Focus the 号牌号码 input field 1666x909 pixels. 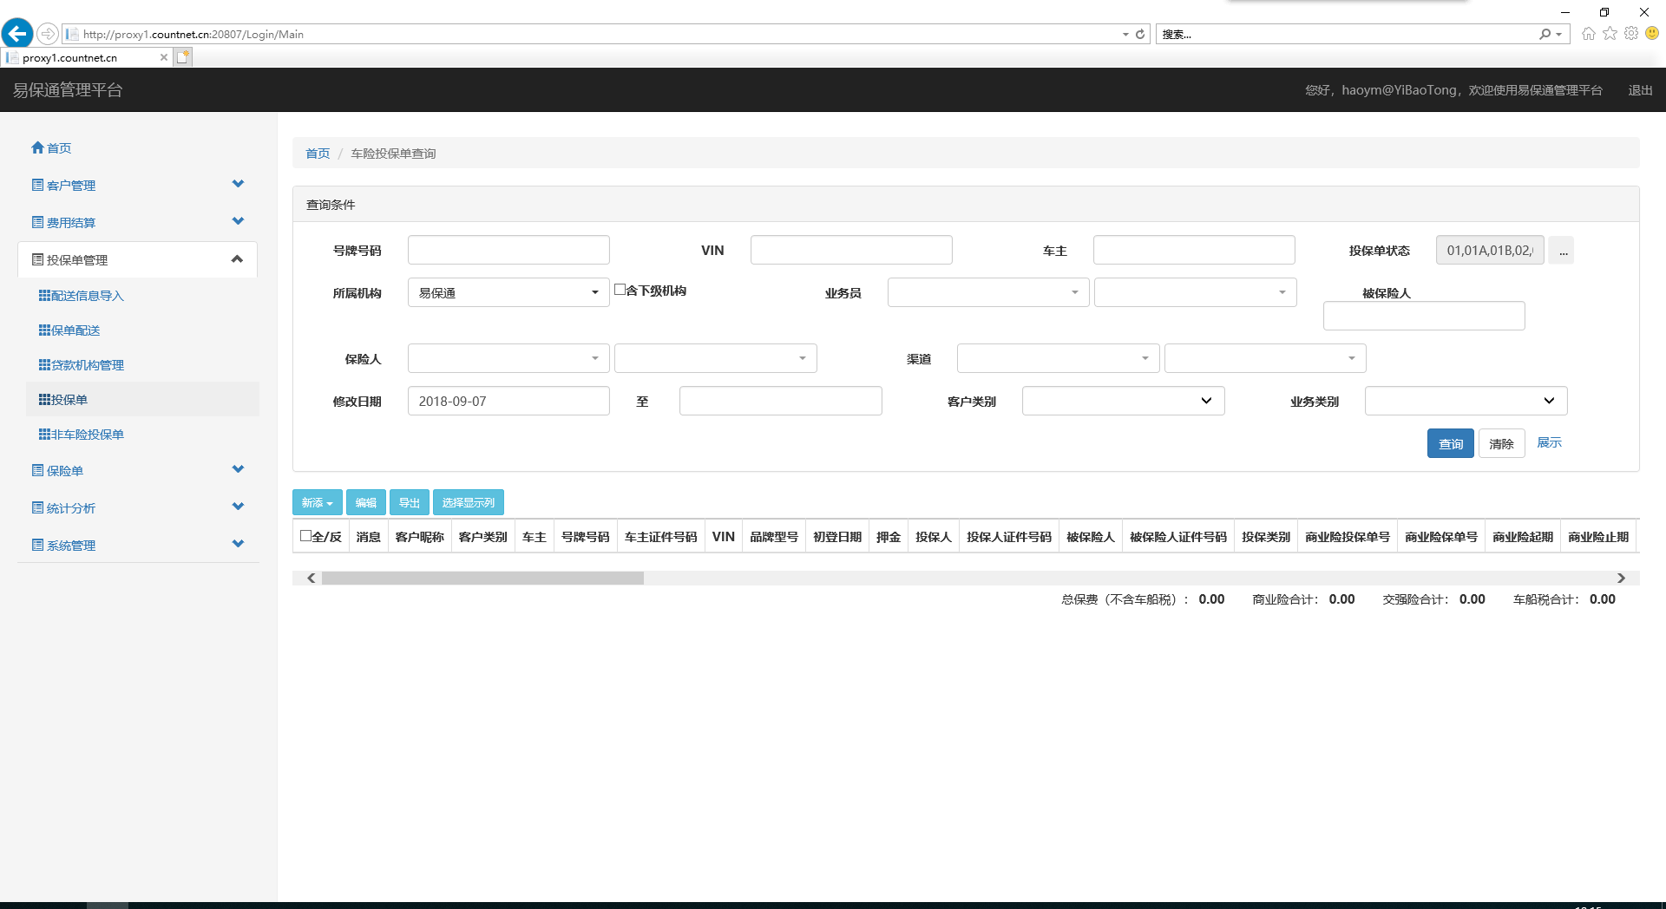tap(508, 250)
